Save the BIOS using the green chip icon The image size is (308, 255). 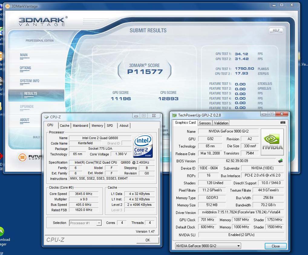[280, 161]
